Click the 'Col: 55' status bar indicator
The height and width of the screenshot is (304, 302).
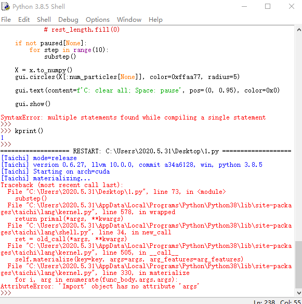click(290, 302)
